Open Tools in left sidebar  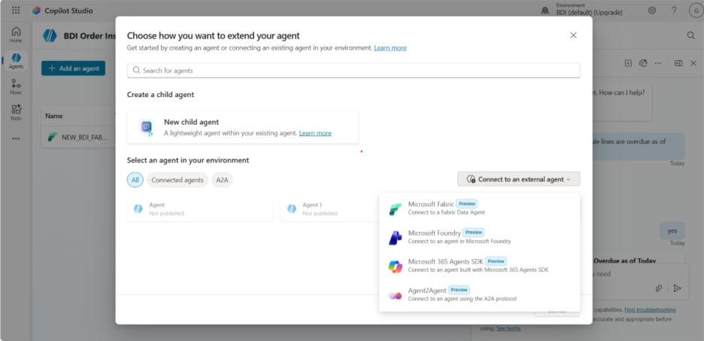click(x=16, y=113)
